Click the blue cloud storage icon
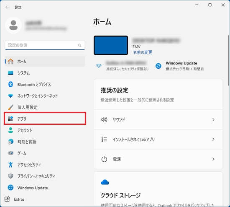Image resolution: width=230 pixels, height=207 pixels. tap(105, 182)
